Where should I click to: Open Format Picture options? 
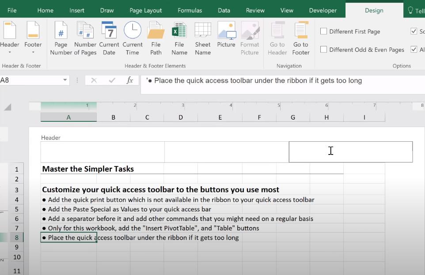(250, 38)
